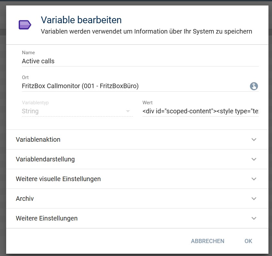Click the Variablendarstellung chevron arrow
This screenshot has height=256, width=272.
[x=254, y=159]
